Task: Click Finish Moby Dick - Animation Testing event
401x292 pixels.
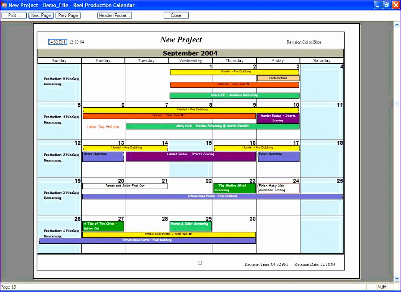Action: (x=279, y=188)
